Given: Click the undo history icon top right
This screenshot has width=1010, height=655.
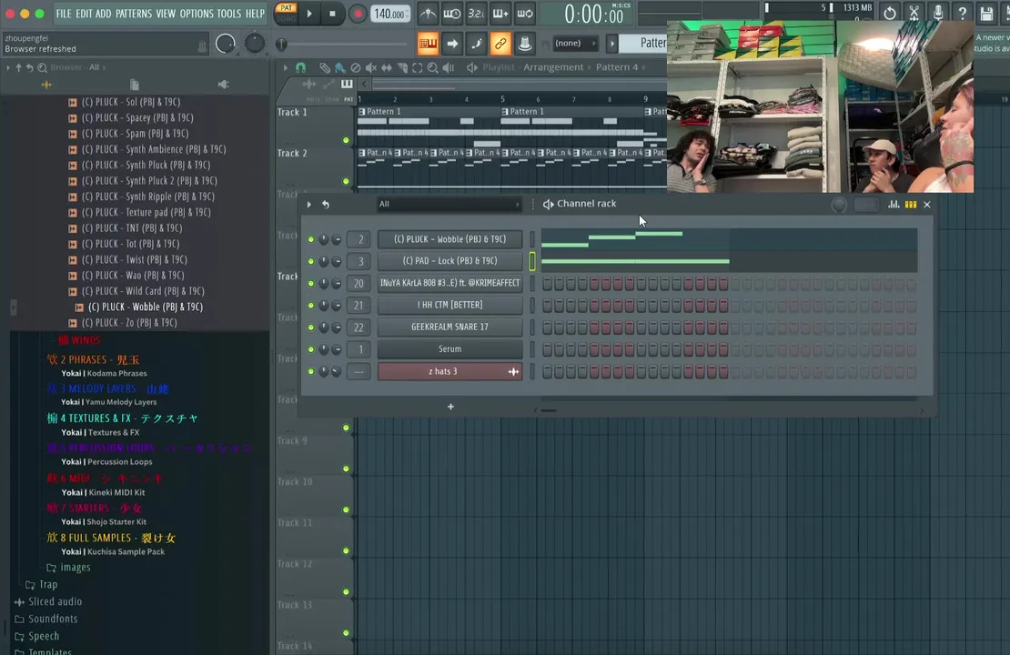Looking at the screenshot, I should pyautogui.click(x=890, y=13).
